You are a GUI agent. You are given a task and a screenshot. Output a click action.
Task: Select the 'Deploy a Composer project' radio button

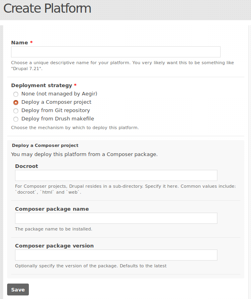[16, 103]
